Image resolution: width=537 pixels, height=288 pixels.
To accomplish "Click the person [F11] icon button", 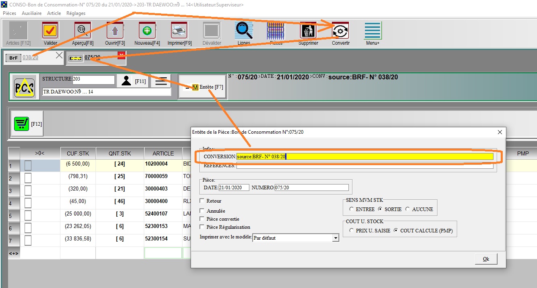I will pos(133,81).
